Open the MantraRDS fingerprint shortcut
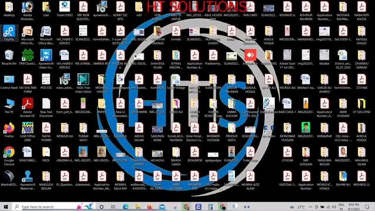 pyautogui.click(x=9, y=178)
